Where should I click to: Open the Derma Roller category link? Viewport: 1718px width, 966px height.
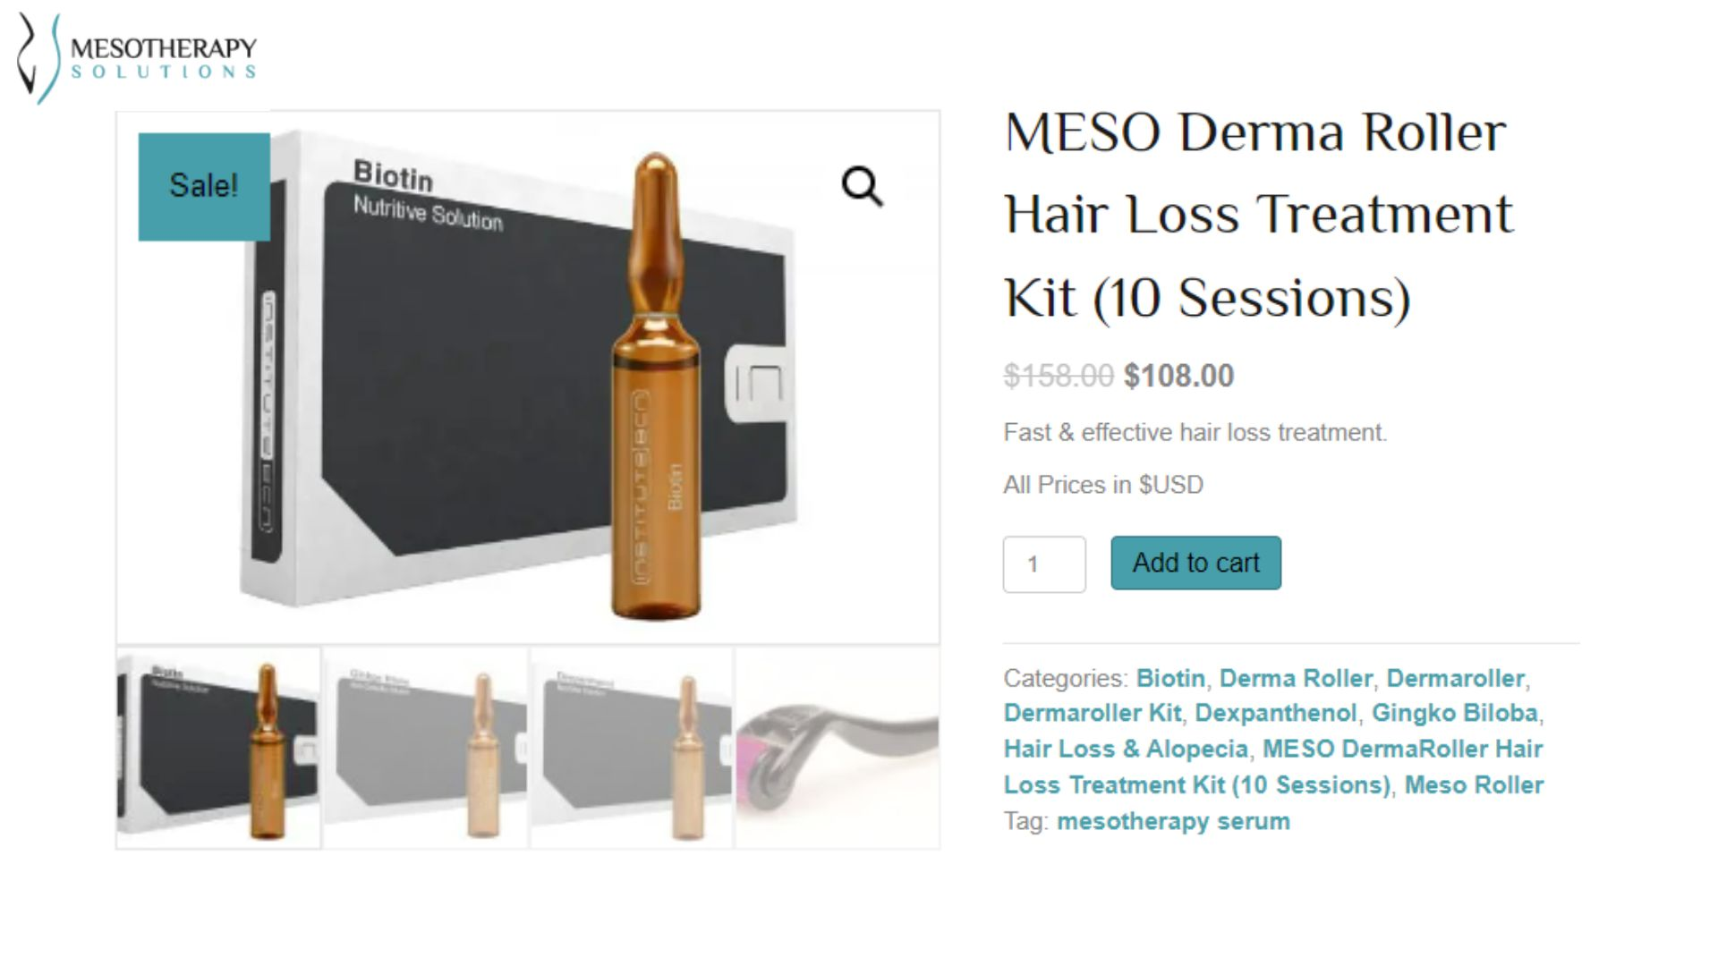click(x=1296, y=678)
